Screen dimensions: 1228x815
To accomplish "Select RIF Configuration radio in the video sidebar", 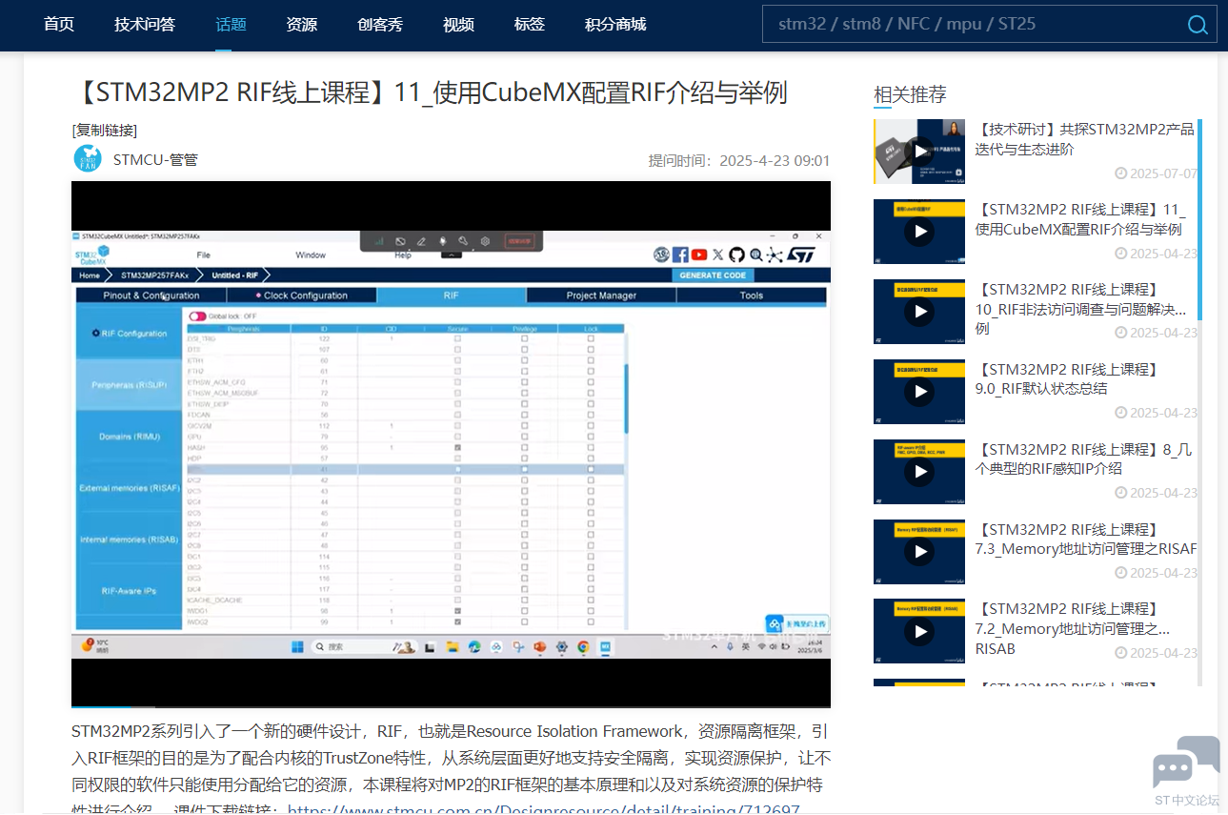I will click(x=95, y=334).
